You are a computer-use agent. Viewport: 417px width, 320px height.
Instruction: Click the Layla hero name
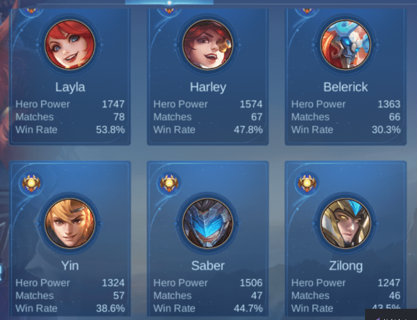70,87
